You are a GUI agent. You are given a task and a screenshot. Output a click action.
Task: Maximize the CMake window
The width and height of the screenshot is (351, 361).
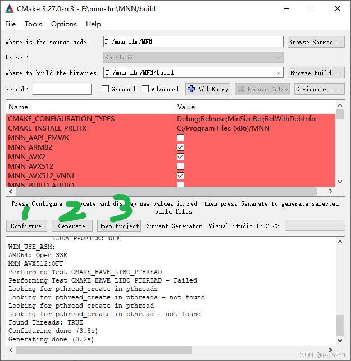point(312,9)
